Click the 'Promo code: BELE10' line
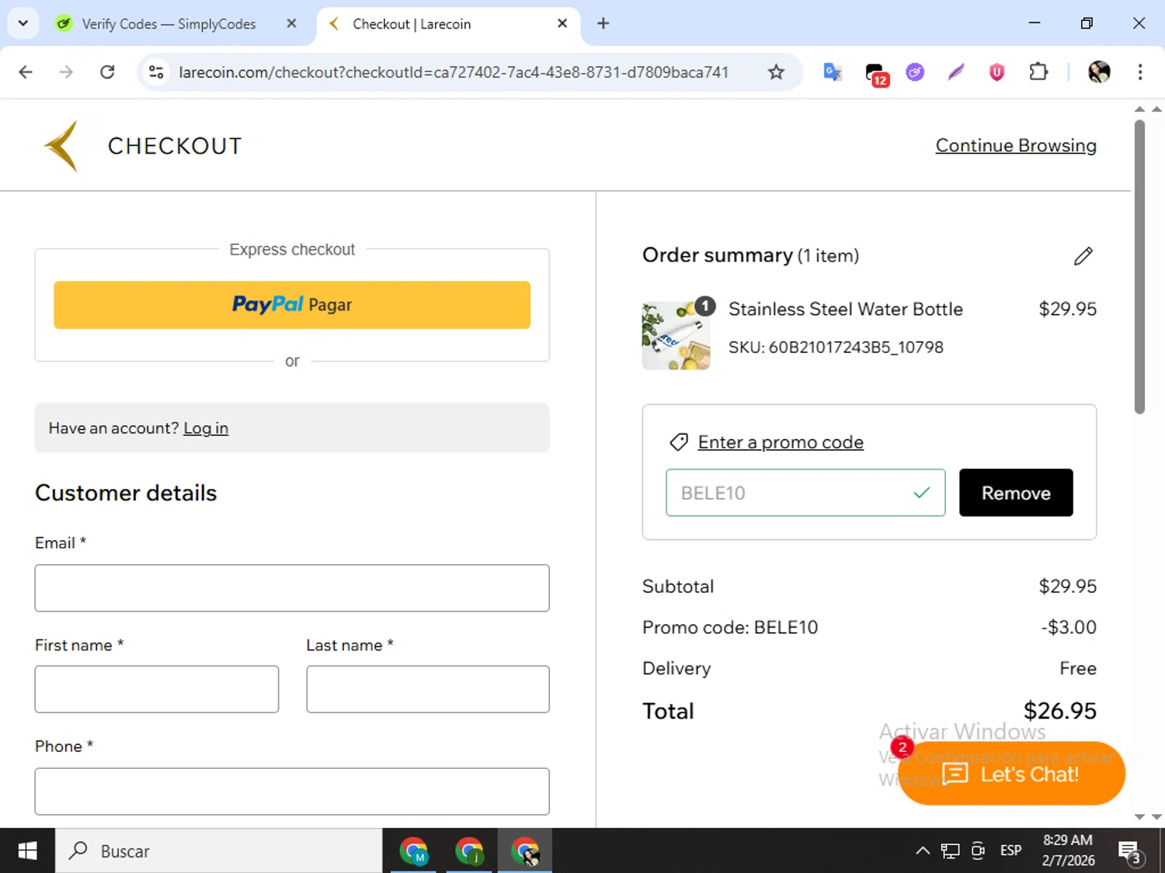This screenshot has height=873, width=1165. coord(730,627)
